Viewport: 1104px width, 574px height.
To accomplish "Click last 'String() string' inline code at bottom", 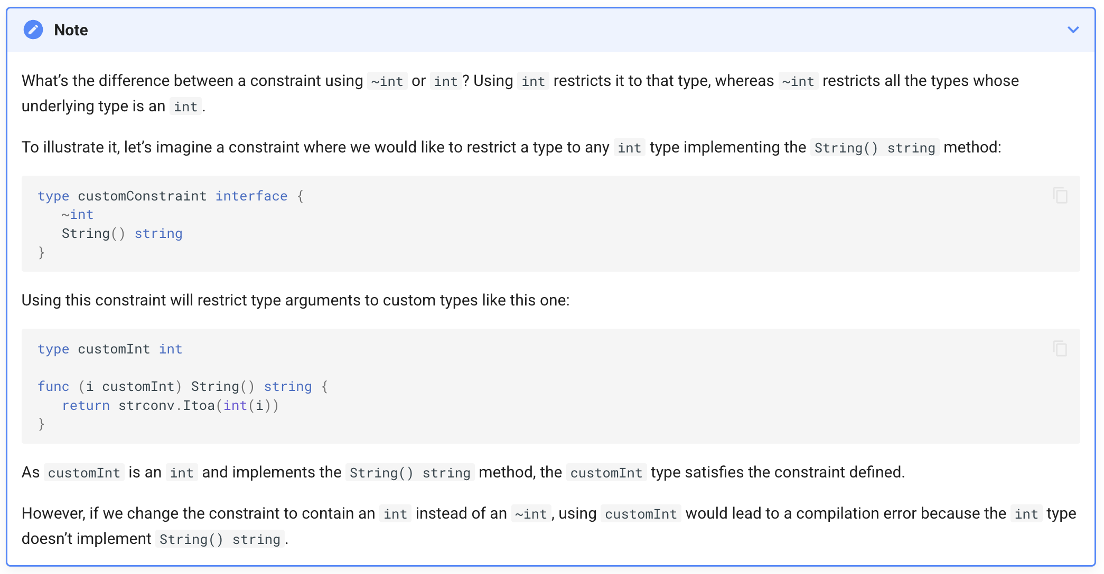I will tap(220, 539).
